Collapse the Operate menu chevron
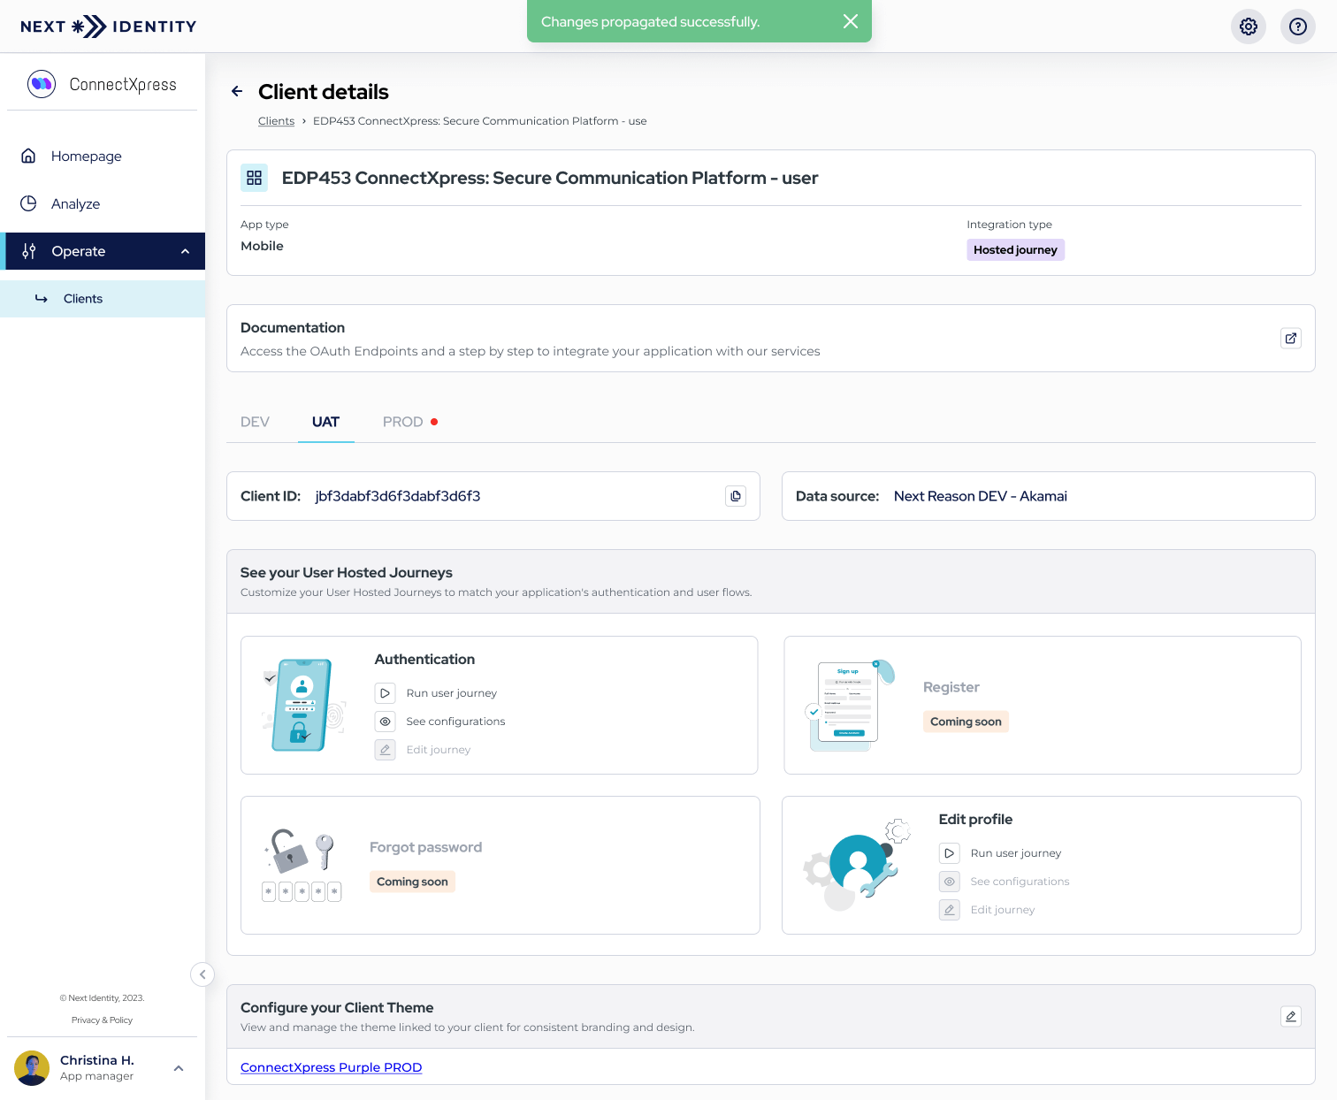Image resolution: width=1337 pixels, height=1100 pixels. click(x=185, y=251)
